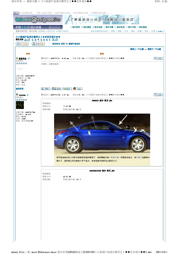
Task: Click the read next topic link
Action: (x=154, y=49)
